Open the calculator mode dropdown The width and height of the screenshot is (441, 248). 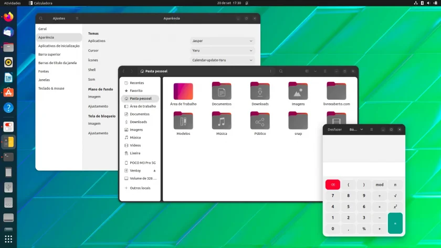pyautogui.click(x=356, y=130)
